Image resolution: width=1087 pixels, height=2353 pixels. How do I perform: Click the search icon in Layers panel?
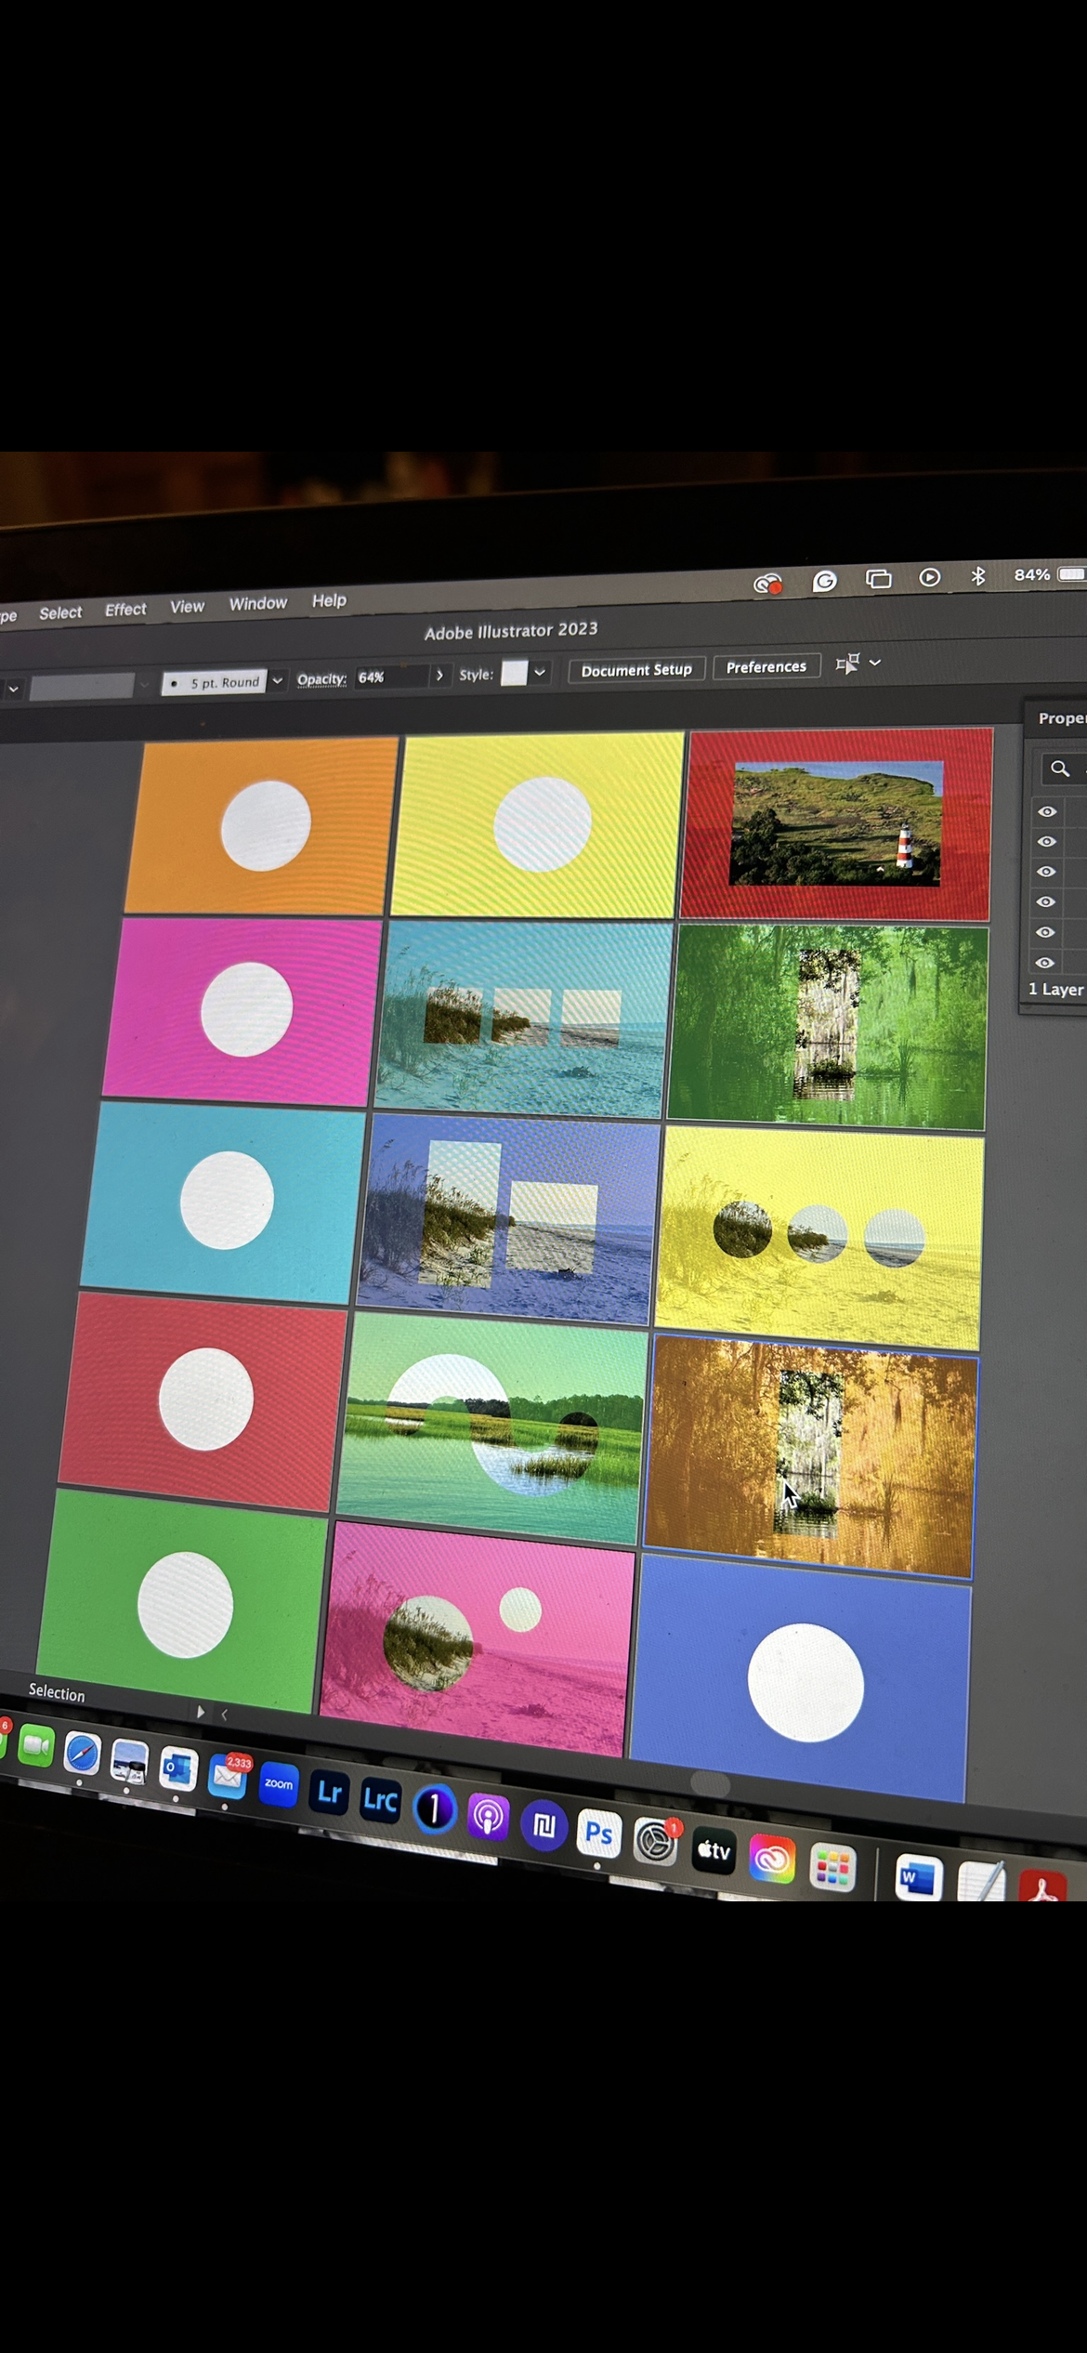pyautogui.click(x=1060, y=769)
